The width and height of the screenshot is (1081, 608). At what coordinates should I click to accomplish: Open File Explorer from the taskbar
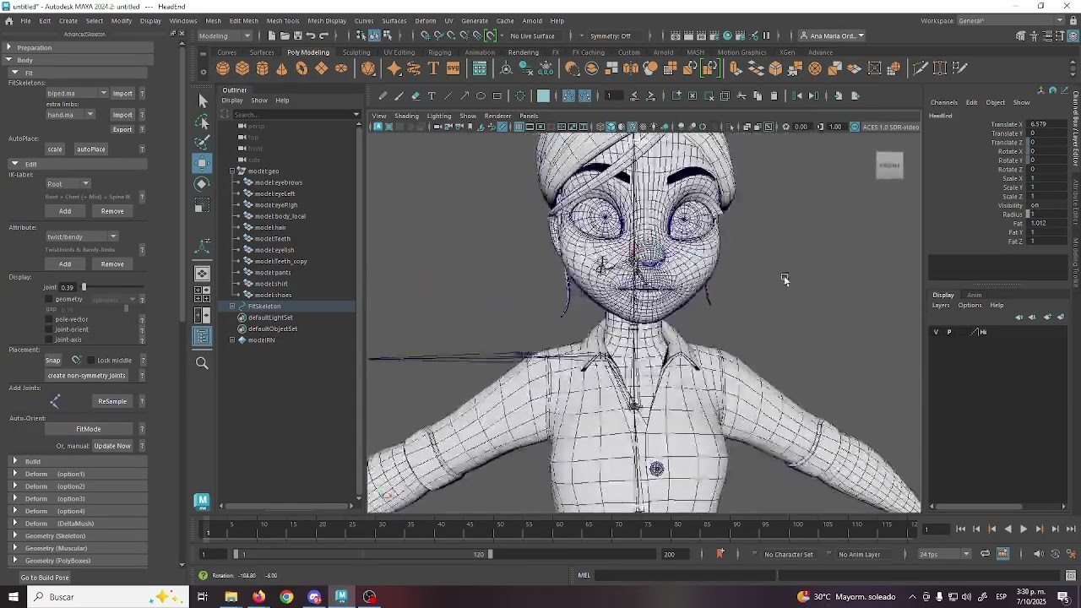tap(231, 597)
